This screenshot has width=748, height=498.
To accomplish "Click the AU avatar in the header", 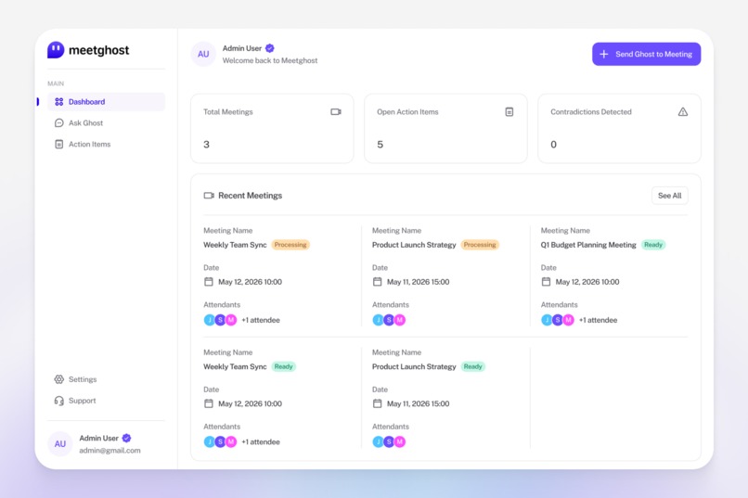I will (203, 54).
